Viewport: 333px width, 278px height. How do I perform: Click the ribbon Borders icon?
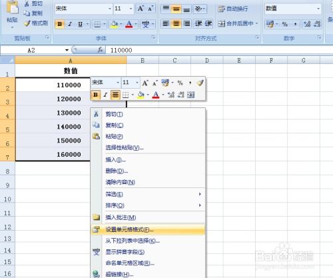point(97,24)
